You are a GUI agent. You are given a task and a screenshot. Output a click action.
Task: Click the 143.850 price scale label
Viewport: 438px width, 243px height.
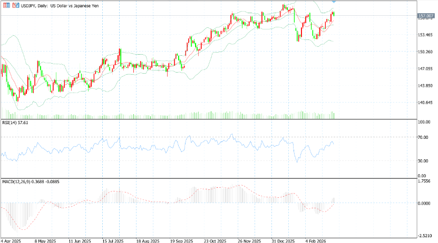(x=425, y=86)
